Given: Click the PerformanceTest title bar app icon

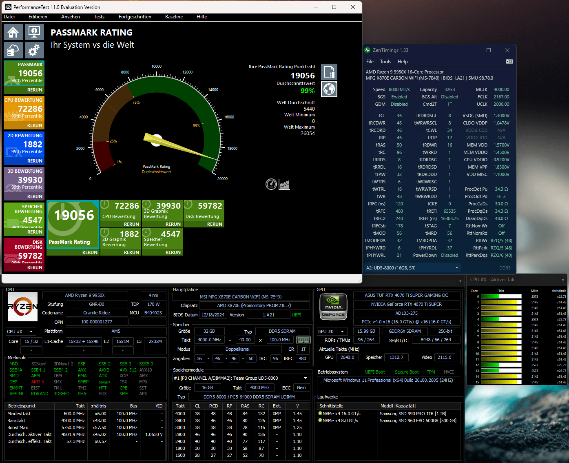Looking at the screenshot, I should 8,7.
